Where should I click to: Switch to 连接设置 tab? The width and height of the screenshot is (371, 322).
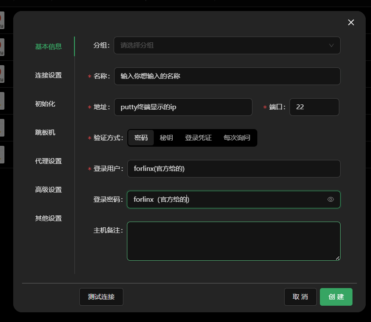48,75
